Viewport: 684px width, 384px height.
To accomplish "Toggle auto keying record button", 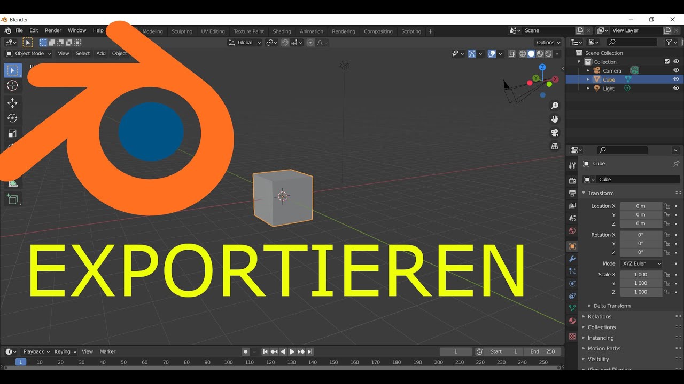I will [246, 351].
